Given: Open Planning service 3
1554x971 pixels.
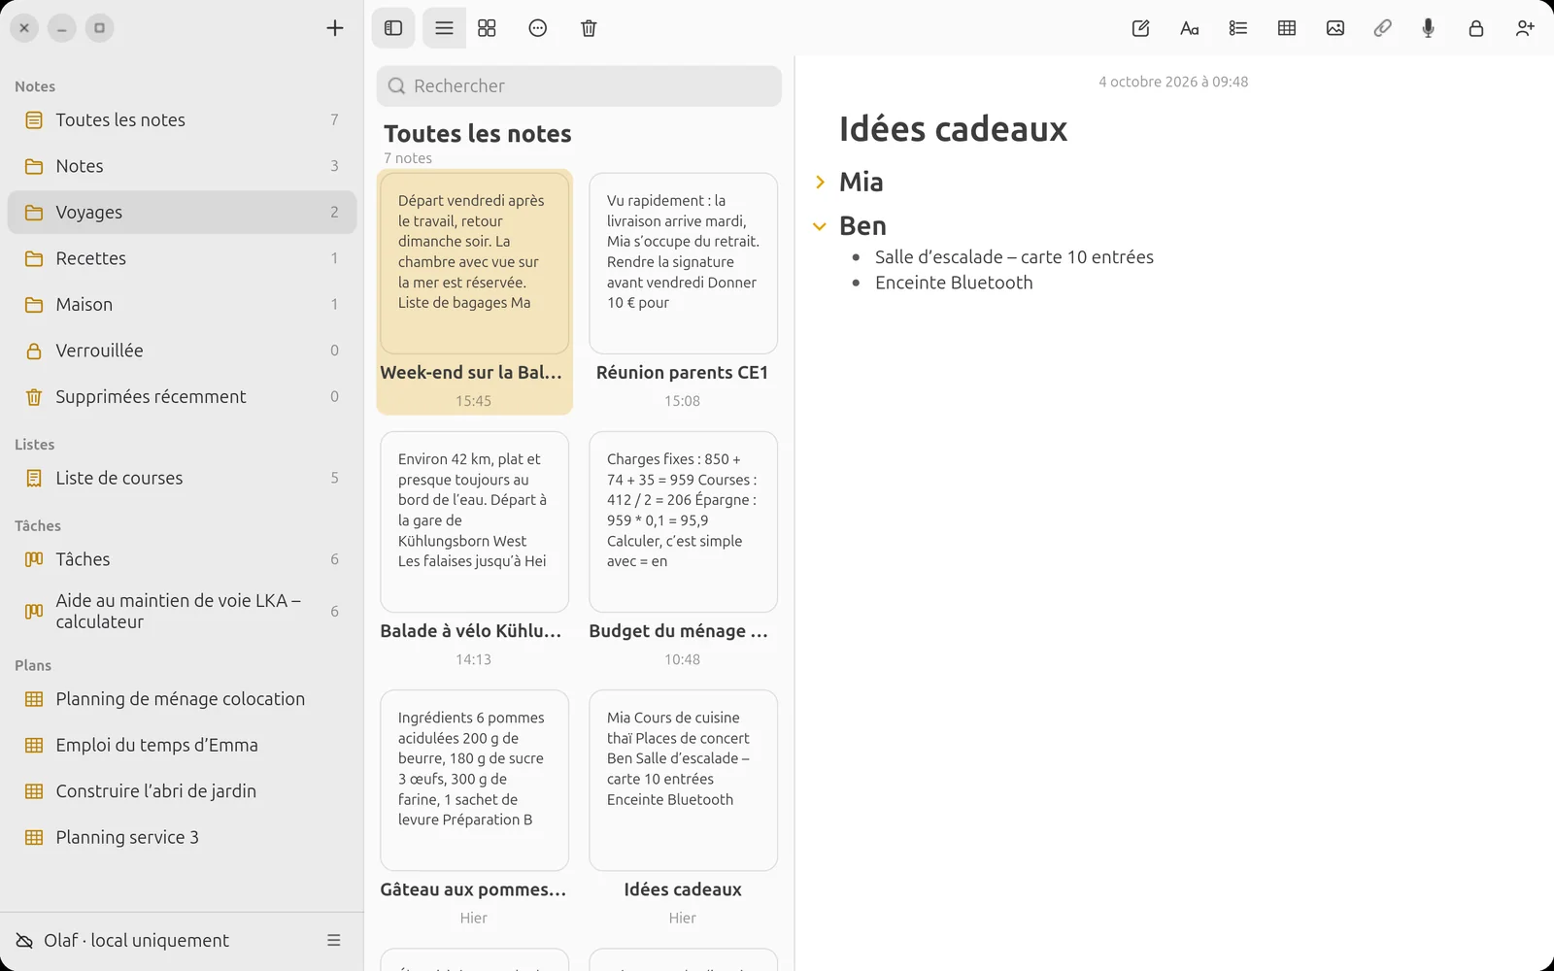Looking at the screenshot, I should 182,837.
